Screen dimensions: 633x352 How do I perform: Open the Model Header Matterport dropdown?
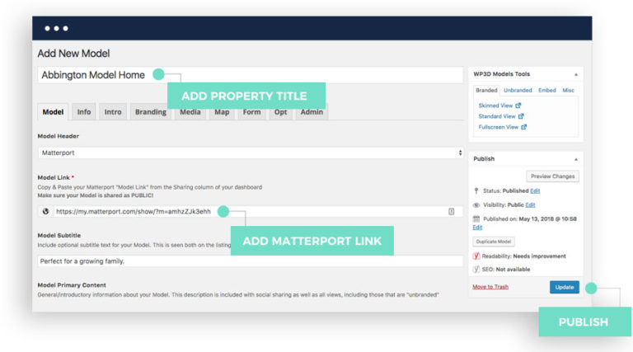[x=251, y=153]
